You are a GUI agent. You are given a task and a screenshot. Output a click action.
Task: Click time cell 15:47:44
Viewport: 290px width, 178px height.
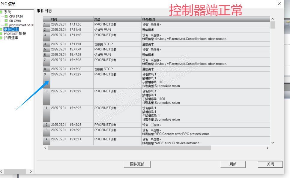coord(76,50)
